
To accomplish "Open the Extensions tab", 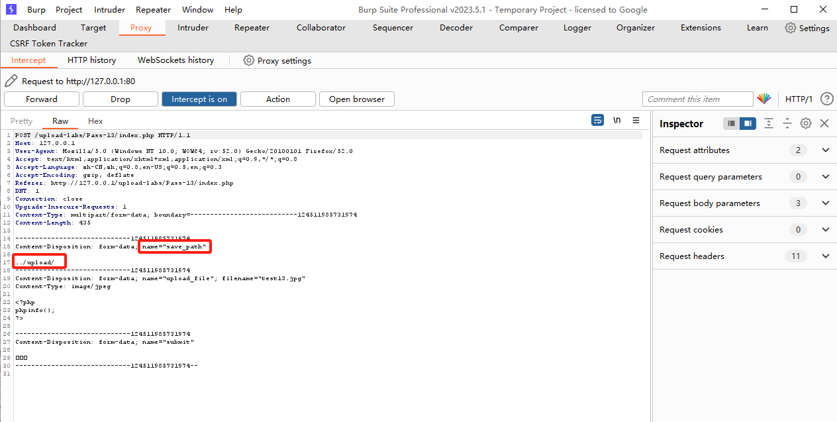I will point(701,28).
